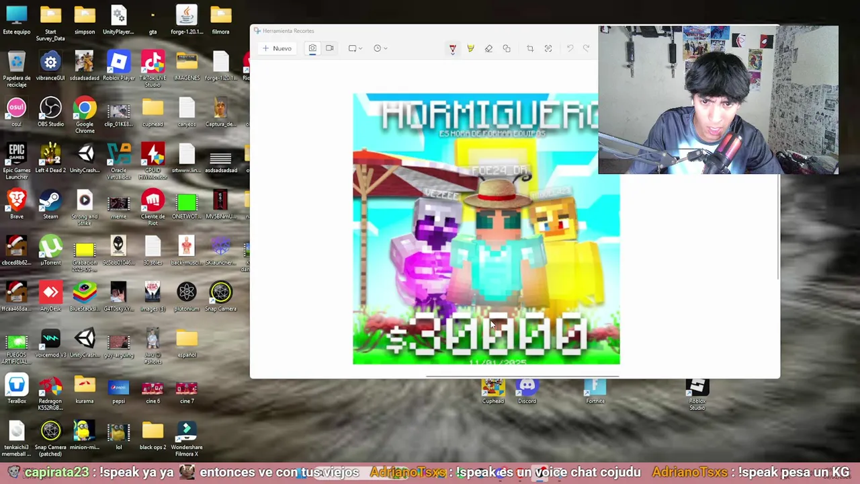Screen dimensions: 860x484
Task: Open Este equipo desktop icon
Action: pyautogui.click(x=16, y=19)
